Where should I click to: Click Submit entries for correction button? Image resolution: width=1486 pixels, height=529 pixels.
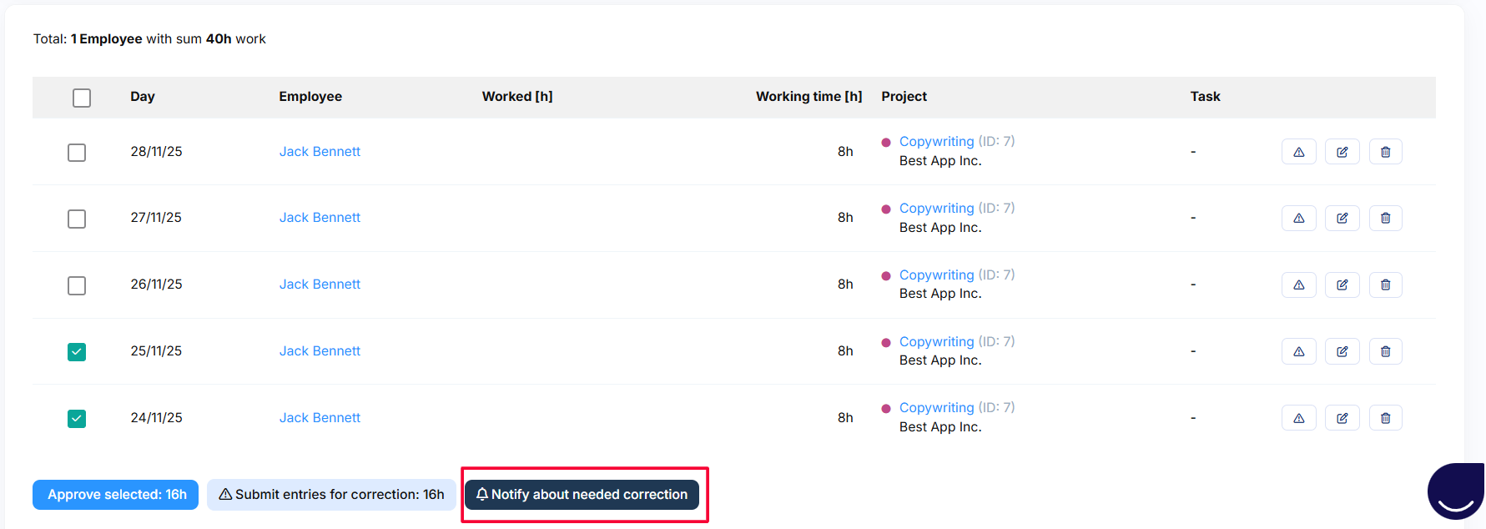tap(331, 495)
